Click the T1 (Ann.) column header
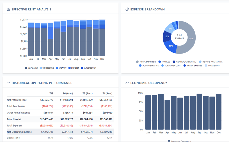The height and width of the screenshot is (142, 229). (x=107, y=93)
